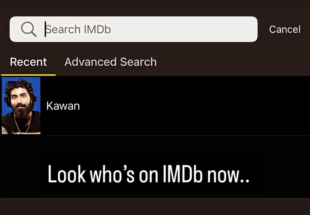Screen dimensions: 310x215
Task: Tap the bearded man's face in thumbnail
Action: [21, 100]
